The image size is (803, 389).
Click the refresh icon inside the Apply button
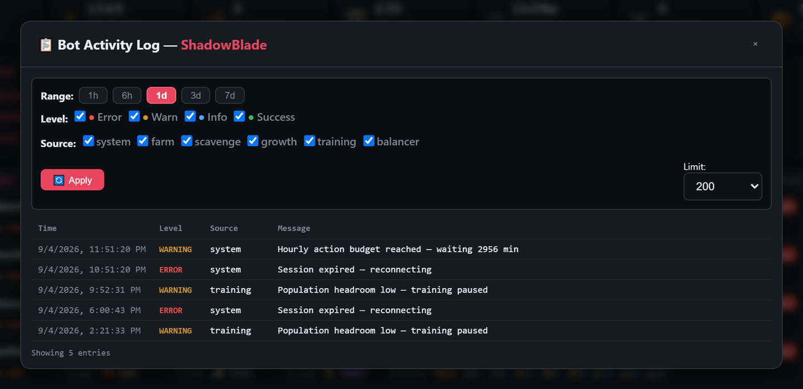(x=59, y=180)
